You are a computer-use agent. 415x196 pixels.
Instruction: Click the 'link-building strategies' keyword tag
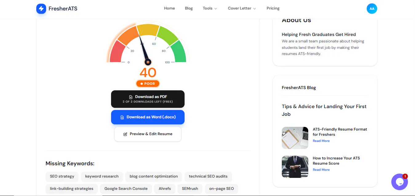(72, 189)
